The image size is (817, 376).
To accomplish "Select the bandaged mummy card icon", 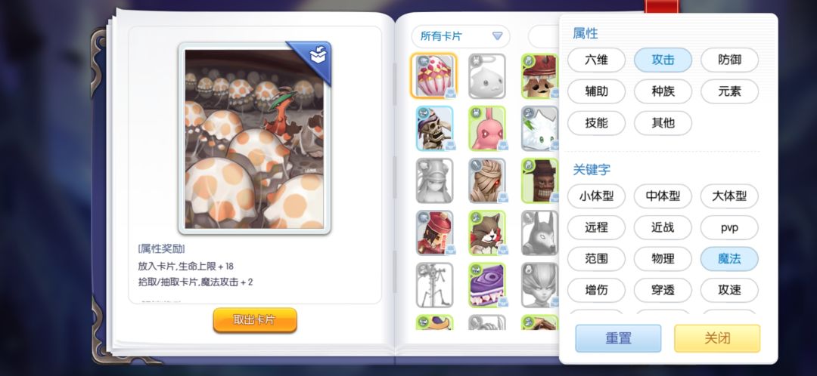I will click(486, 180).
